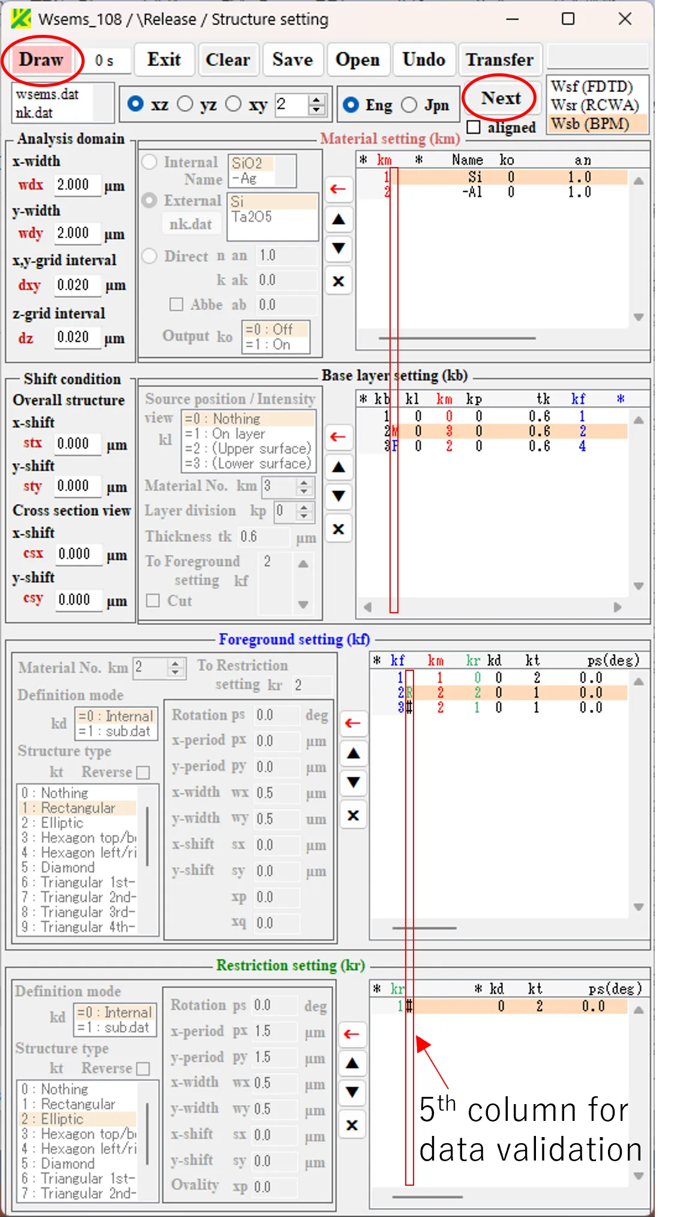Switch language to Jpn radio button
This screenshot has width=674, height=1217.
(409, 105)
